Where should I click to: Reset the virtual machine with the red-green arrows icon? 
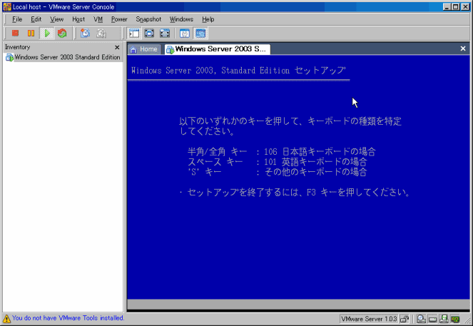[x=62, y=34]
